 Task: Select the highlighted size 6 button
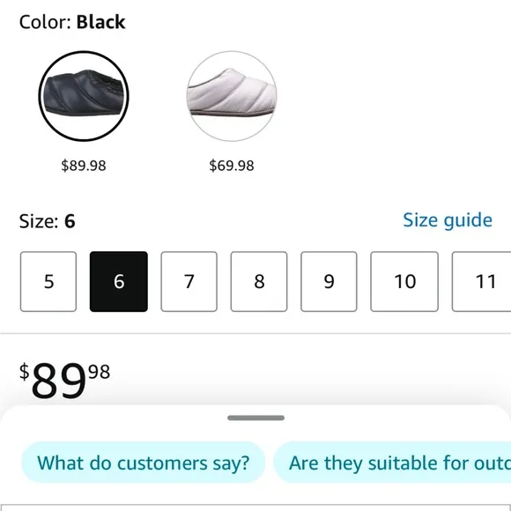pyautogui.click(x=119, y=282)
